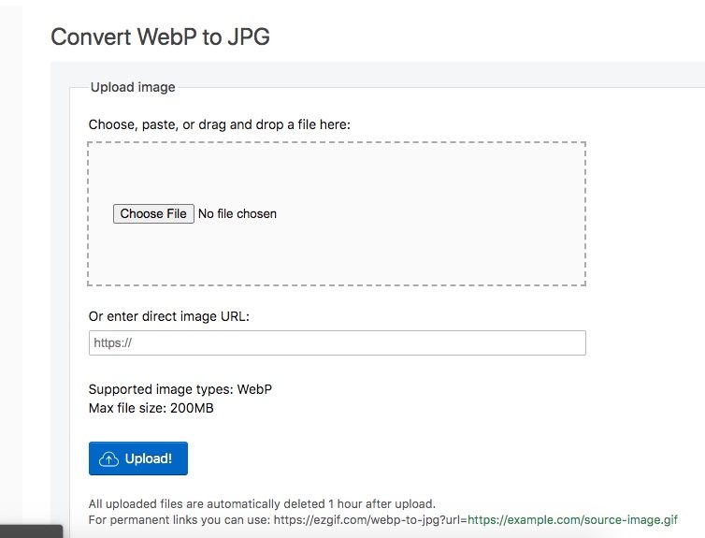705x538 pixels.
Task: Open the example.com/source-image.gif link
Action: (x=572, y=520)
